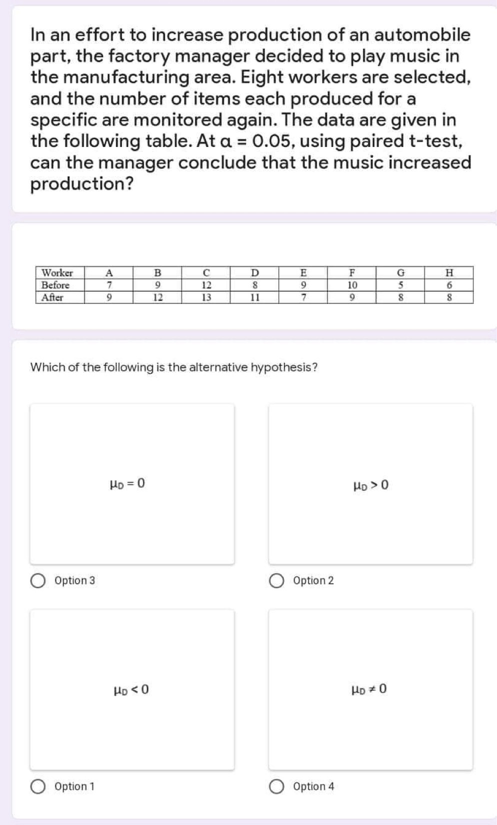Viewport: 497px width, 825px height.
Task: Click worker H's After value 8
Action: pos(449,298)
